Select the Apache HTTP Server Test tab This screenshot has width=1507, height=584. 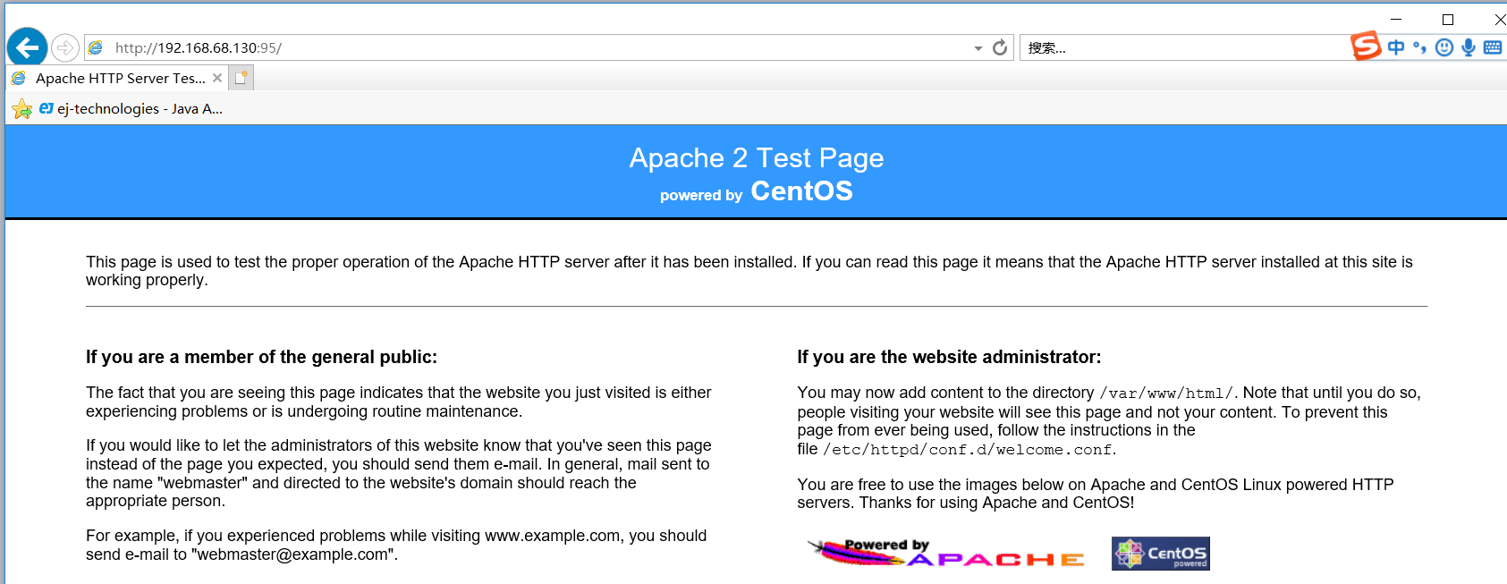116,78
